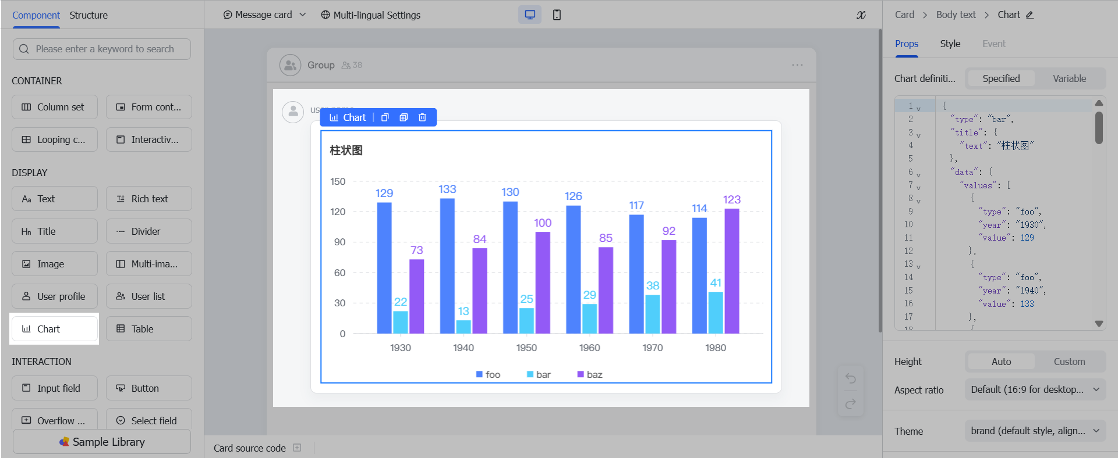Open the Sample Library
Image resolution: width=1118 pixels, height=458 pixels.
[102, 442]
